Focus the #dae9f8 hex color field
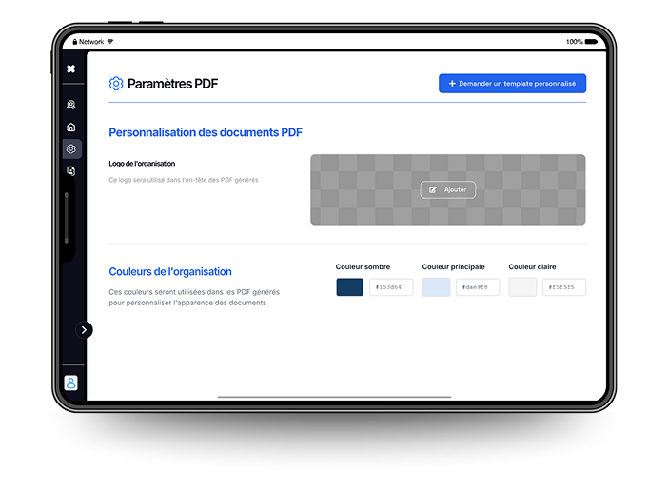668x491 pixels. pyautogui.click(x=478, y=287)
